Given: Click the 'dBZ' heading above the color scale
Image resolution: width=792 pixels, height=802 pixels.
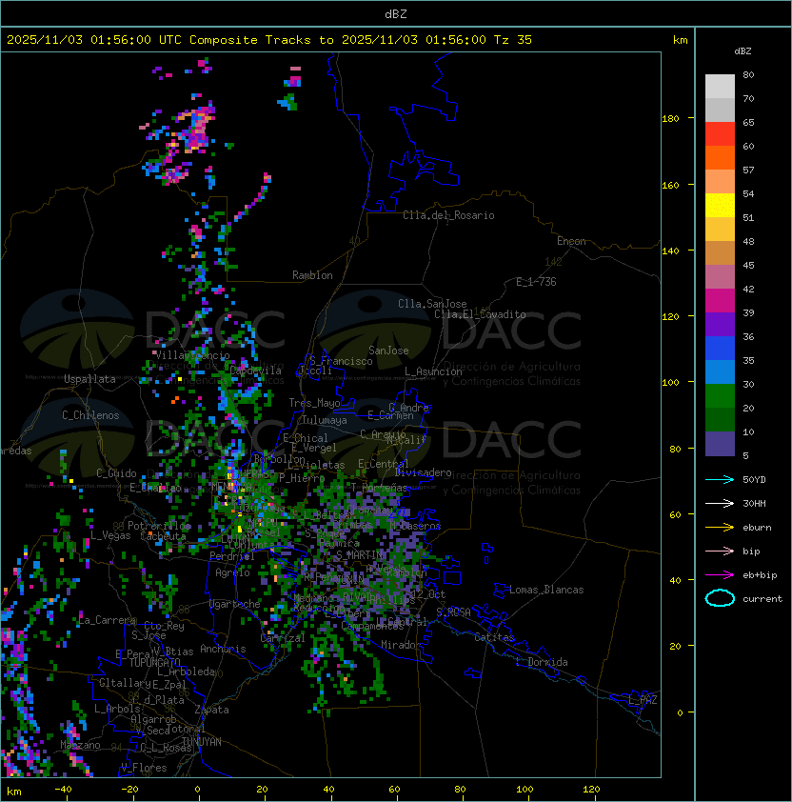Looking at the screenshot, I should pos(742,51).
